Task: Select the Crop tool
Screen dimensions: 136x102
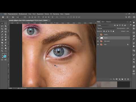Action: point(2,29)
